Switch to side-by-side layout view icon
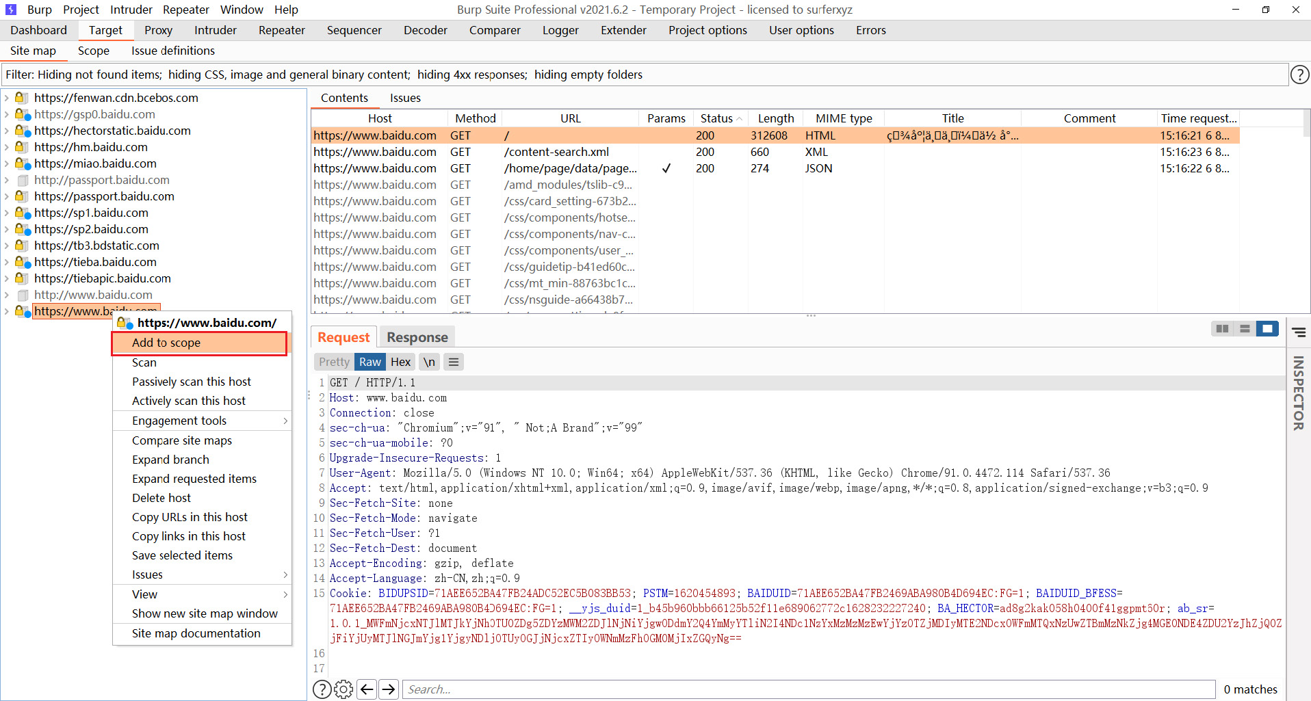The image size is (1311, 701). coord(1222,329)
